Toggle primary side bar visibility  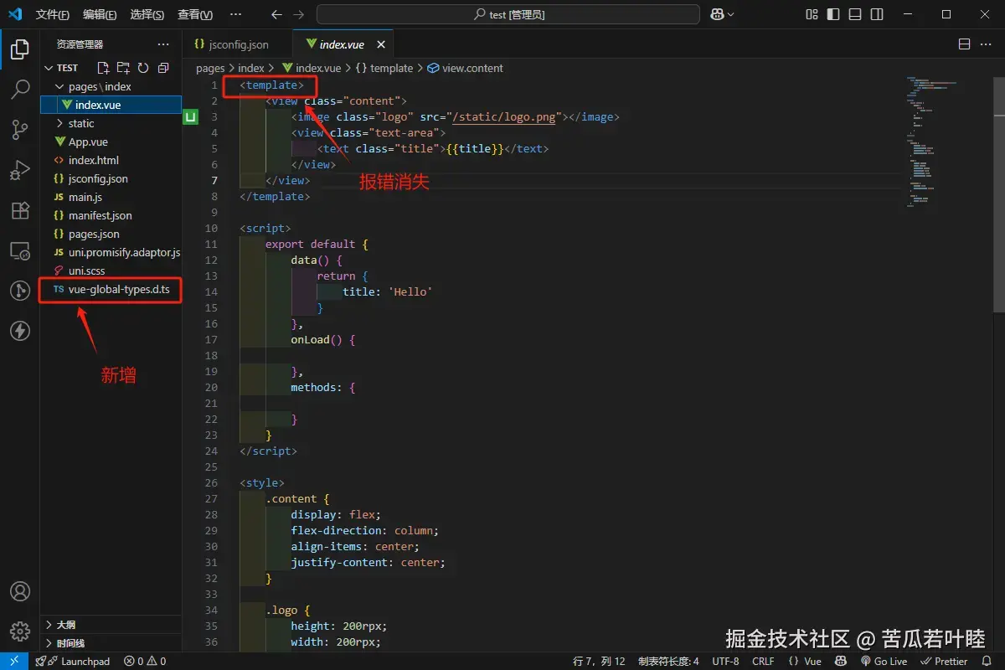click(x=833, y=14)
